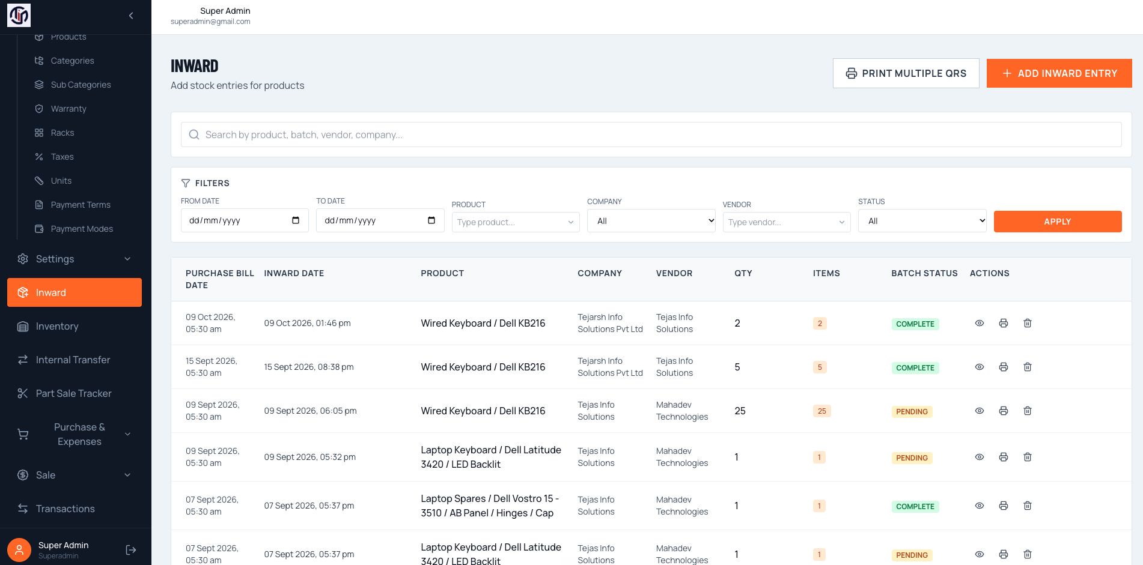View the entry with quantity 25

[x=979, y=411]
